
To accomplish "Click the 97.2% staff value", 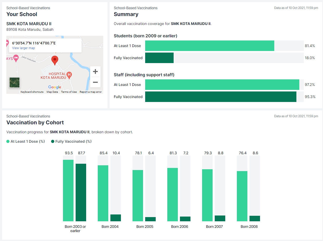I will (x=310, y=85).
